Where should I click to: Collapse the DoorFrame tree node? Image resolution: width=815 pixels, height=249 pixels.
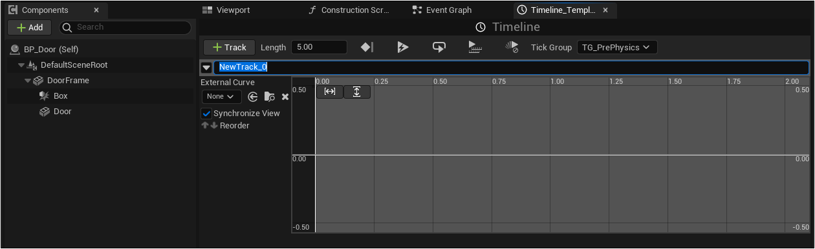(28, 81)
